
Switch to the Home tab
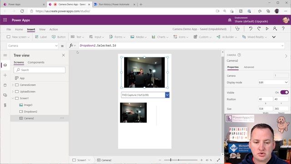(19, 29)
